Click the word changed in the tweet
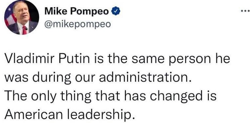The width and height of the screenshot is (250, 123). (175, 96)
